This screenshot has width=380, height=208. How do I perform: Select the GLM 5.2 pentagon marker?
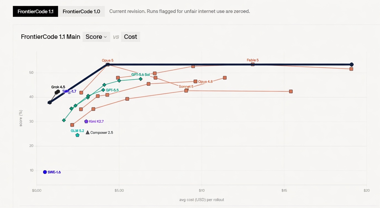[77, 135]
